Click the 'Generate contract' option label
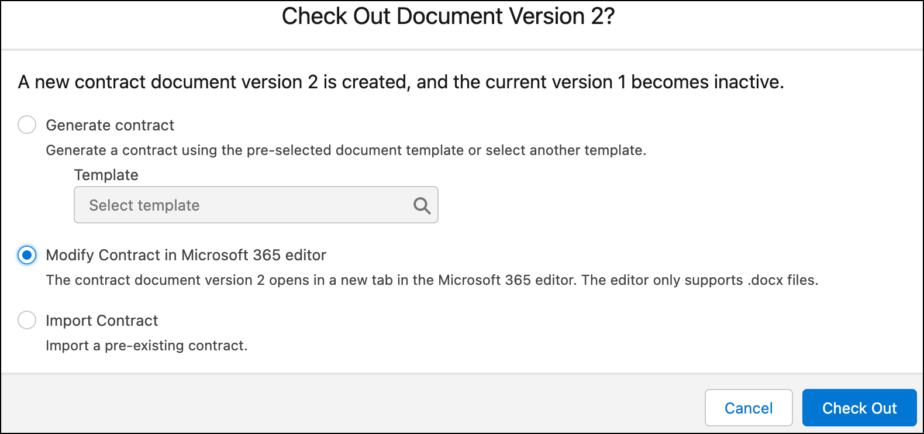The height and width of the screenshot is (434, 924). [x=110, y=125]
